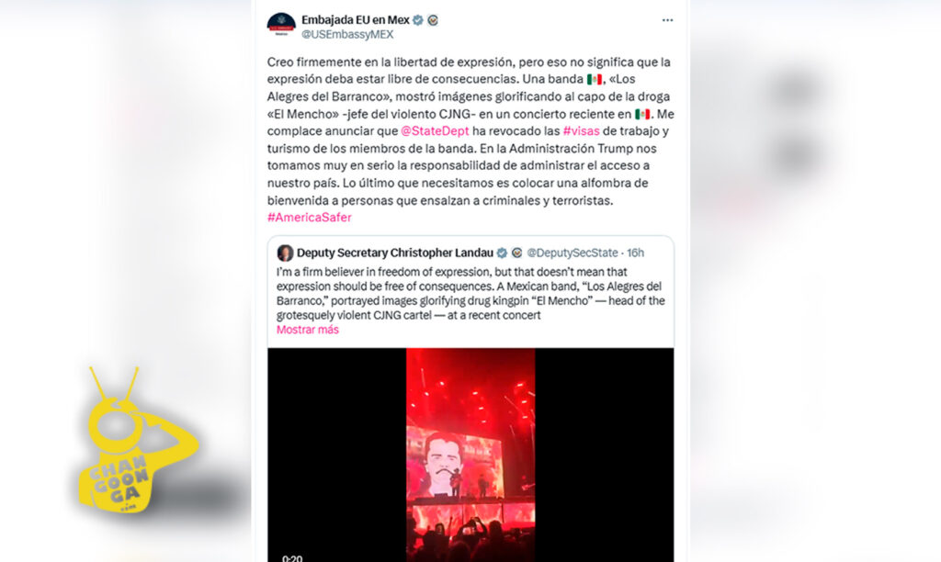The width and height of the screenshot is (941, 562).
Task: Open the three-dot more options menu
Action: [667, 20]
